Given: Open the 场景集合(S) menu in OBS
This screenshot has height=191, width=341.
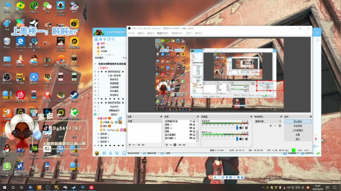Looking at the screenshot, I should tap(177, 33).
